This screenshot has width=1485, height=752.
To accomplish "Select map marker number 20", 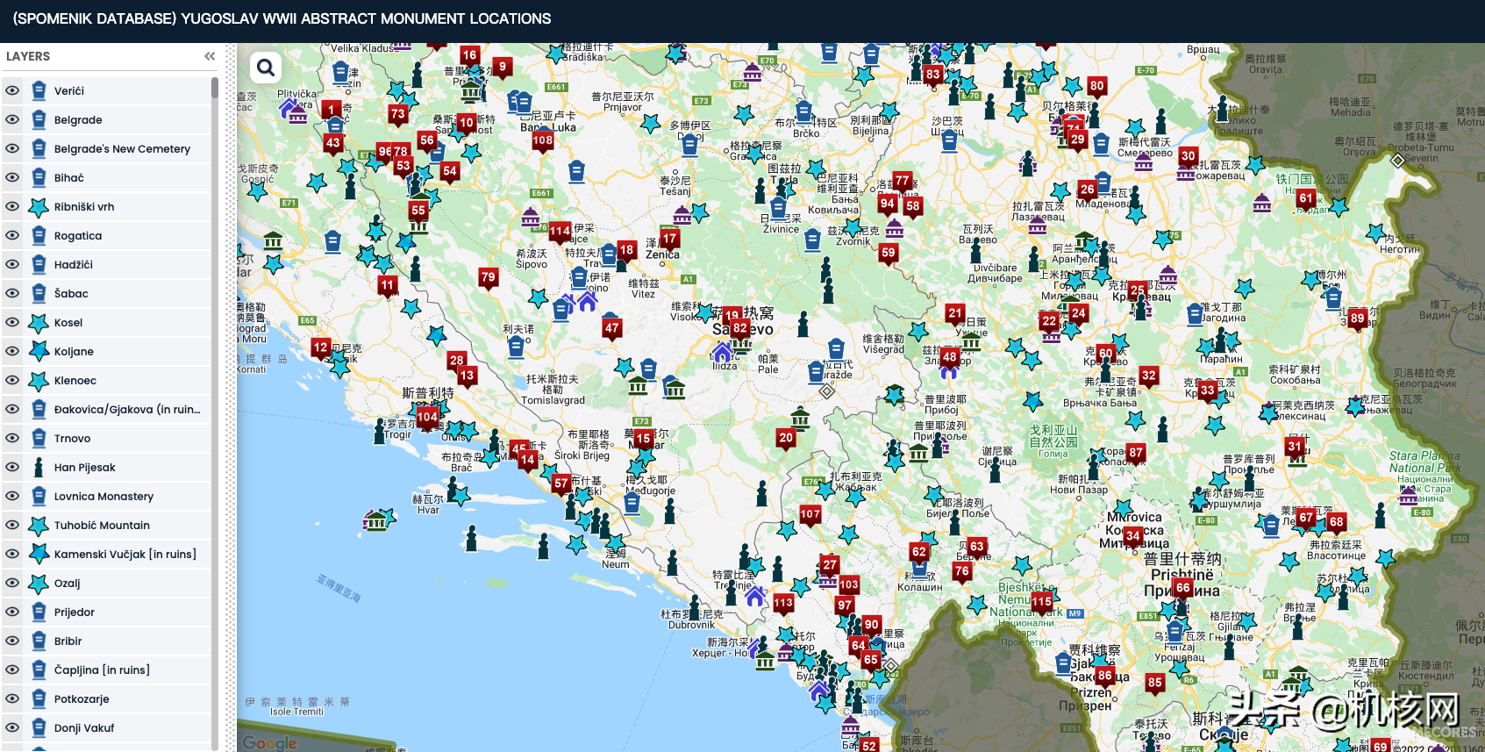I will (786, 439).
